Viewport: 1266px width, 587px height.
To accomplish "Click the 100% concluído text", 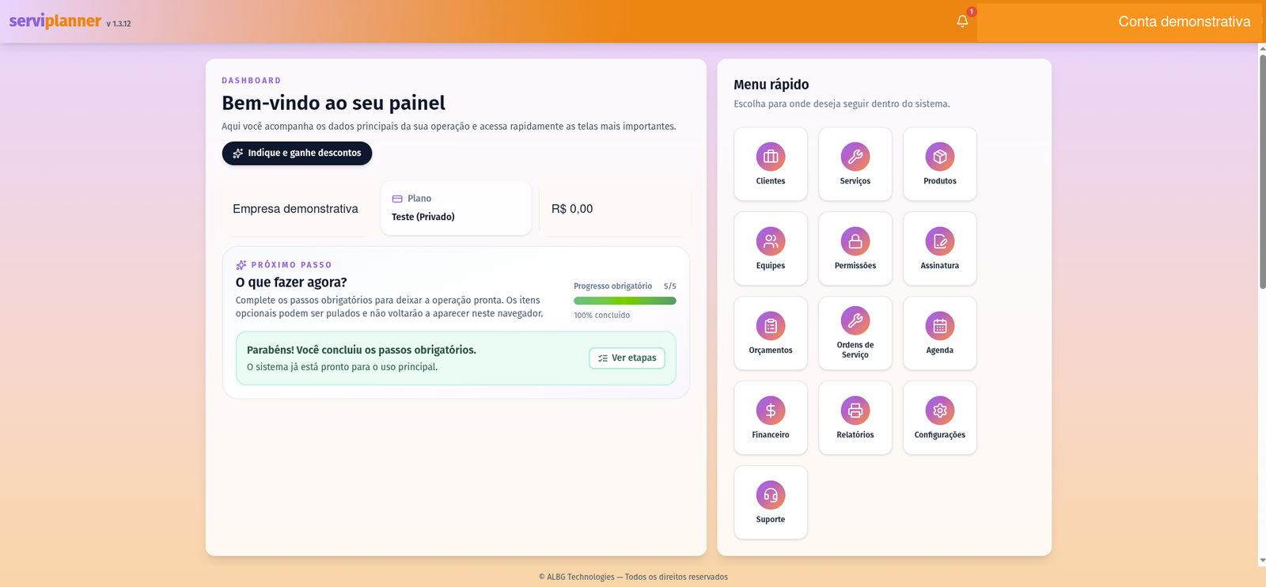I will [x=602, y=316].
